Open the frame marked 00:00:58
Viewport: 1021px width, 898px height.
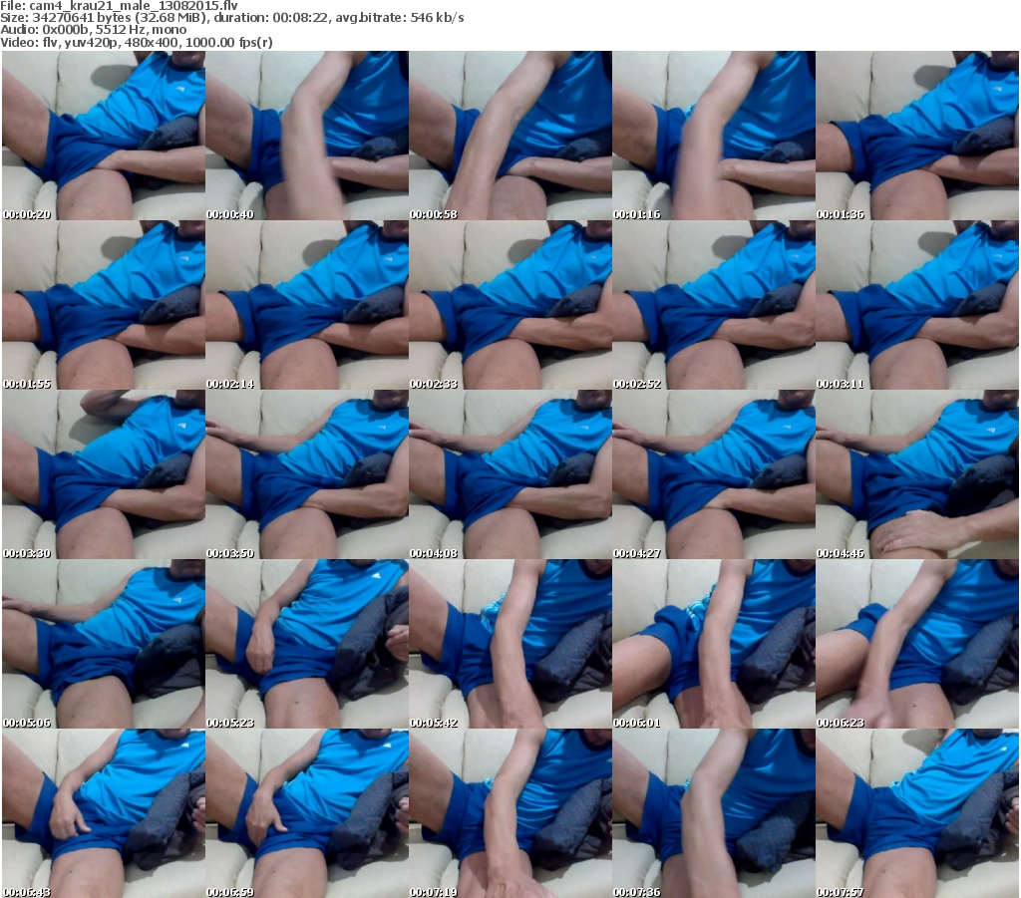(x=510, y=136)
